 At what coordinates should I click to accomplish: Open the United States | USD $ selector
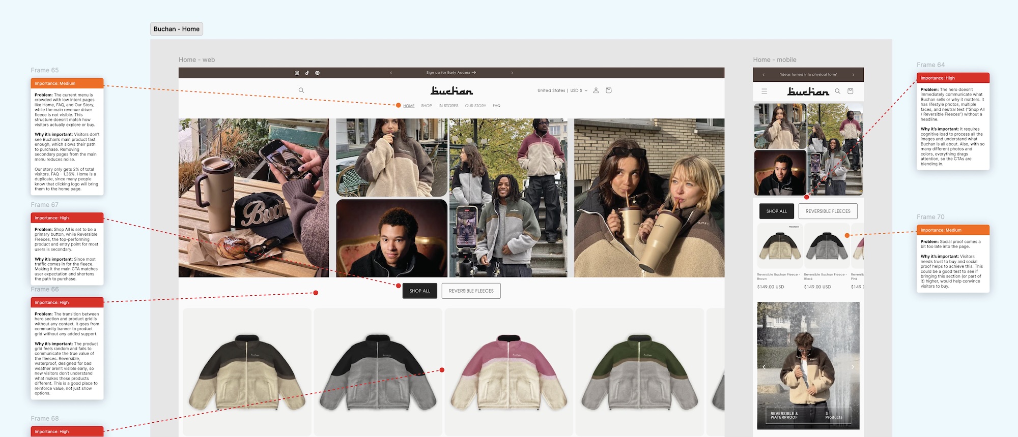point(562,90)
